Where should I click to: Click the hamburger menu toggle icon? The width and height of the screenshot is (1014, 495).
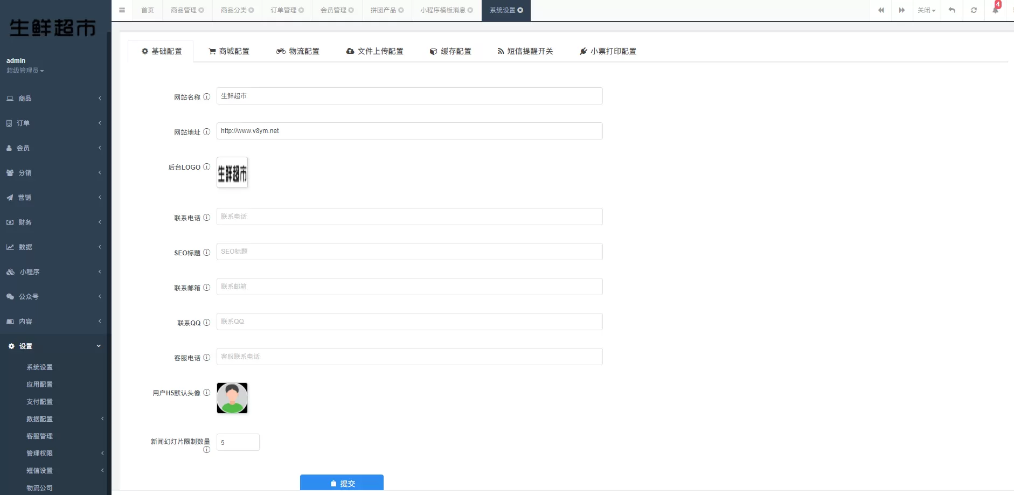[122, 10]
